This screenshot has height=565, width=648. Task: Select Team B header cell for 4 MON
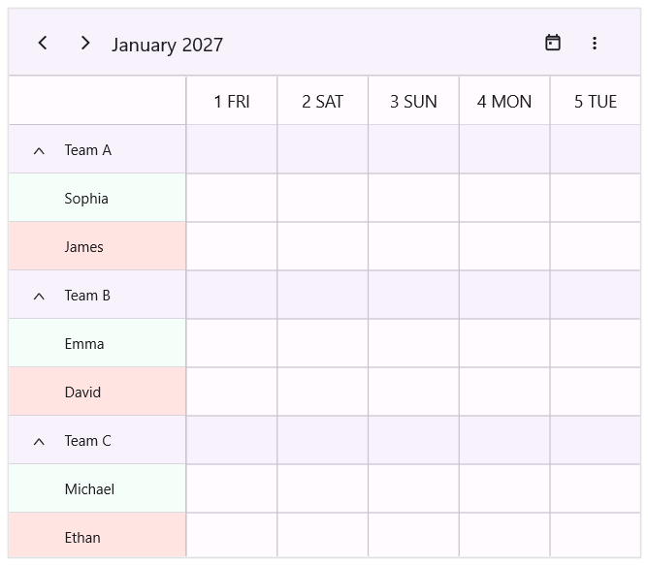click(504, 295)
